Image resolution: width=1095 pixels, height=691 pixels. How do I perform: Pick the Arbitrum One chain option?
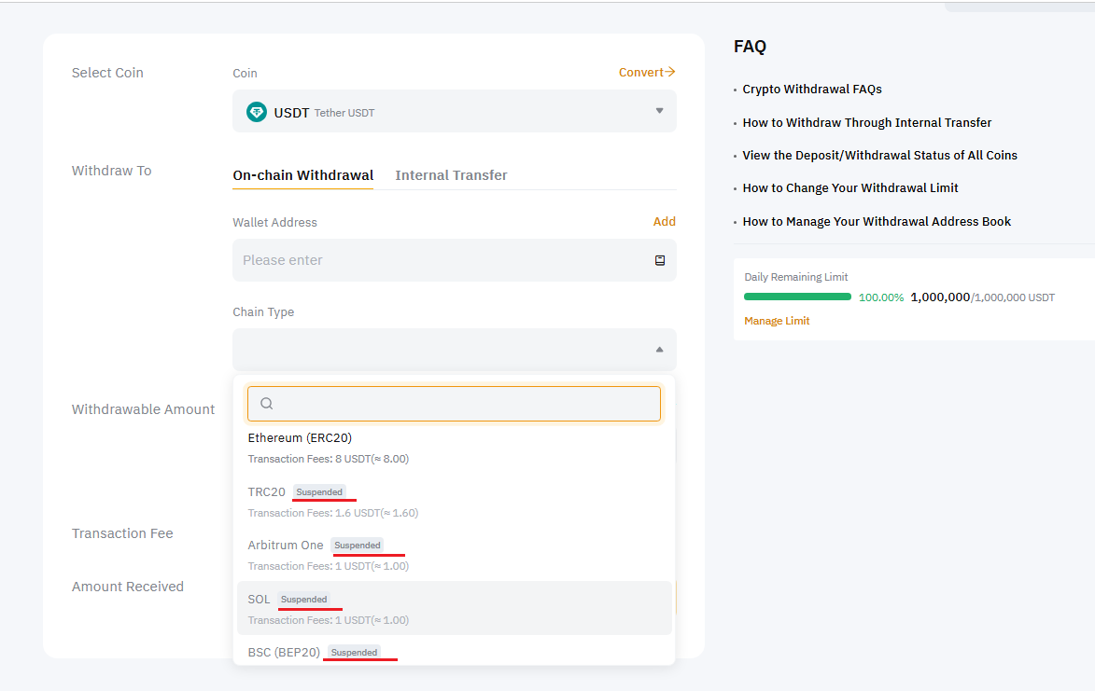(x=286, y=546)
